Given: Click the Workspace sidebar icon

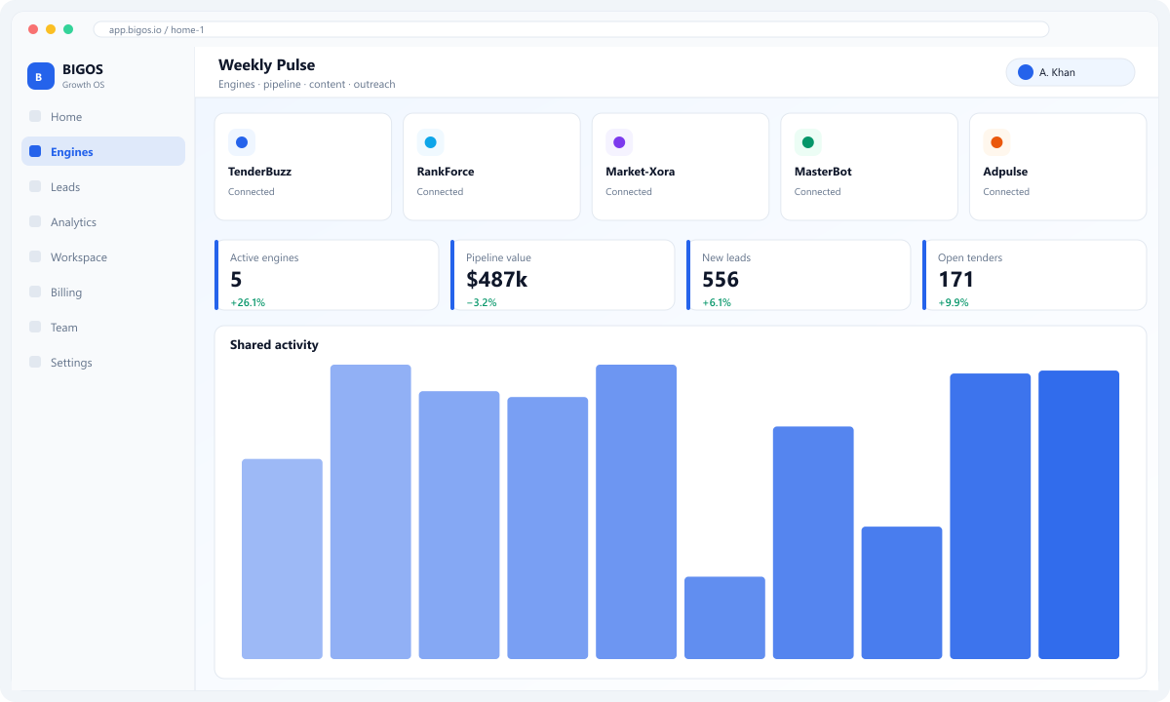Looking at the screenshot, I should coord(35,256).
